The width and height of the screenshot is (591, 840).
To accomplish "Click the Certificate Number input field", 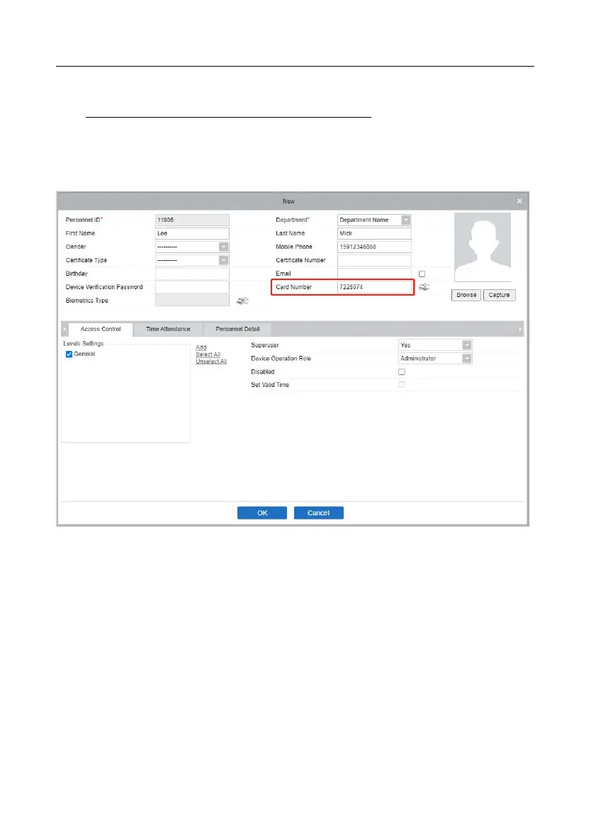I will click(x=374, y=260).
